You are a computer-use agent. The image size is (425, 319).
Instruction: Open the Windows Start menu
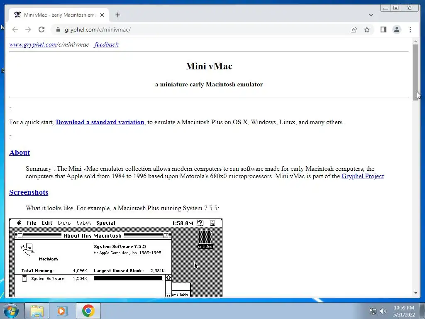pos(11,311)
